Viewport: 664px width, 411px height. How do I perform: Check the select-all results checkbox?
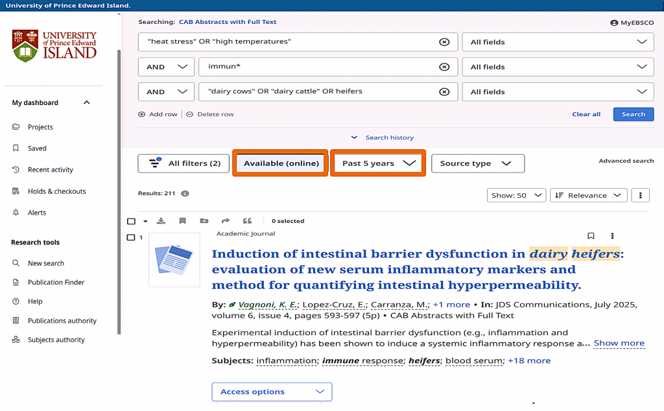(131, 221)
